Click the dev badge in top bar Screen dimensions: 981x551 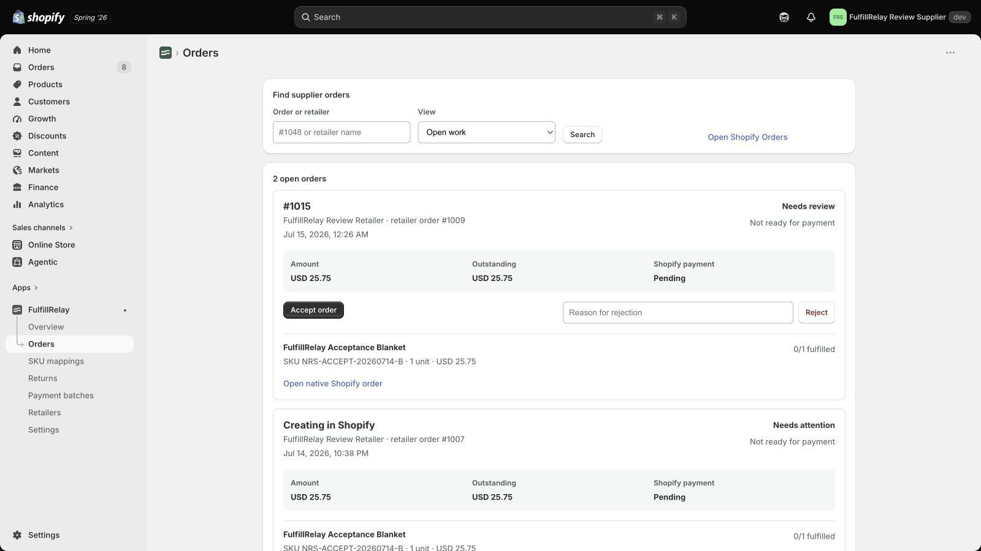tap(960, 17)
